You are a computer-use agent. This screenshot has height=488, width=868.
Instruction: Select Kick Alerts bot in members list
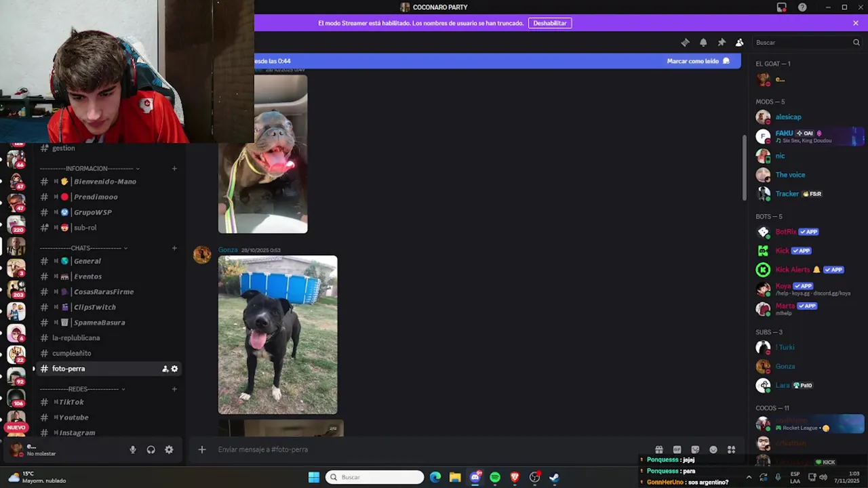[x=807, y=270]
